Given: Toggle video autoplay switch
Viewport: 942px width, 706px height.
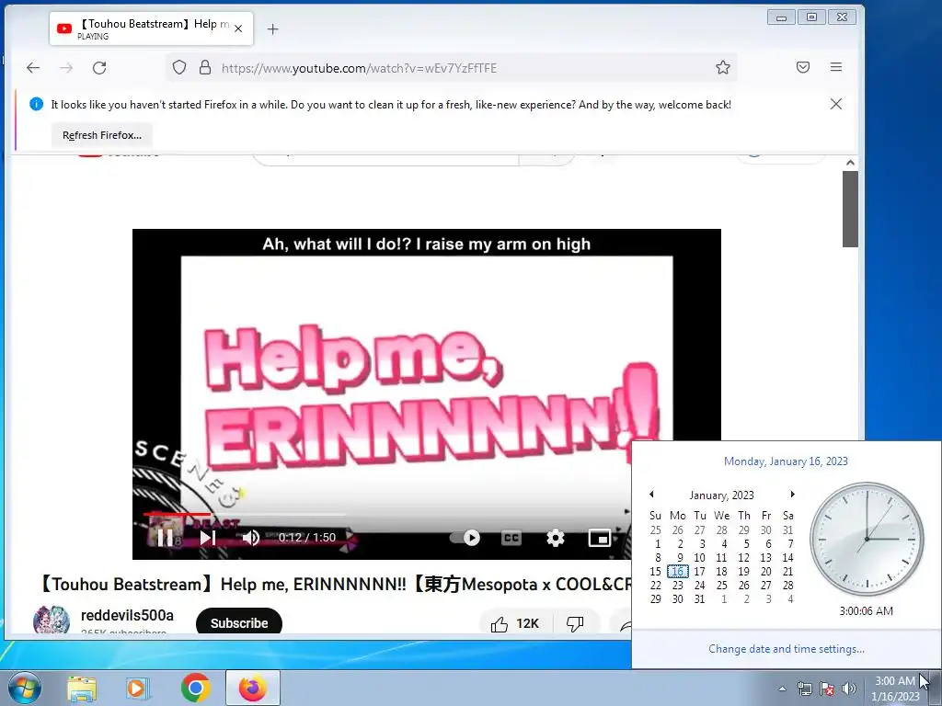Looking at the screenshot, I should 465,537.
